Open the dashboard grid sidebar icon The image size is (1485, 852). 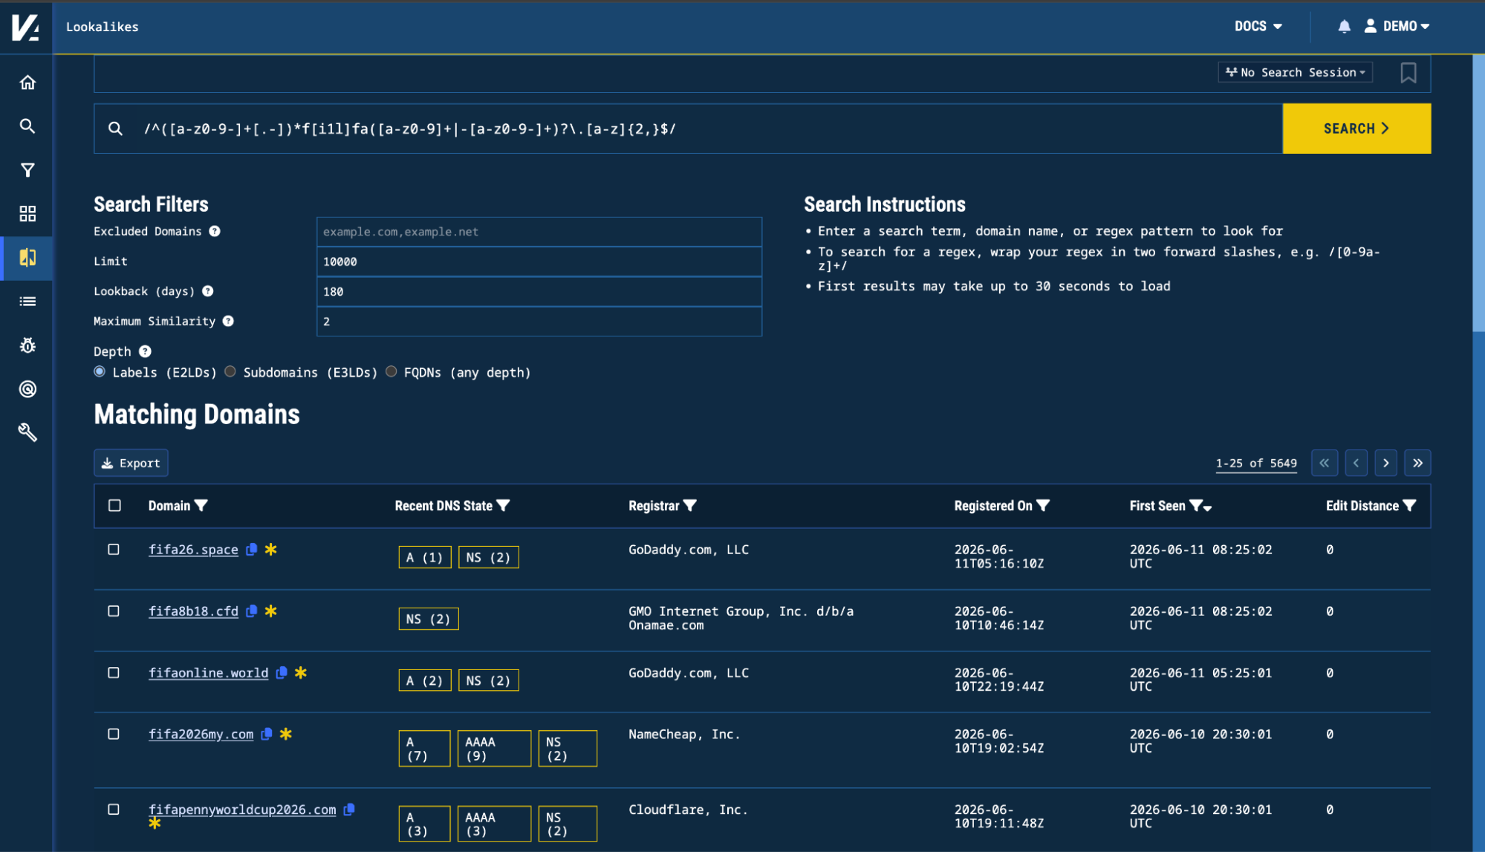pyautogui.click(x=27, y=214)
